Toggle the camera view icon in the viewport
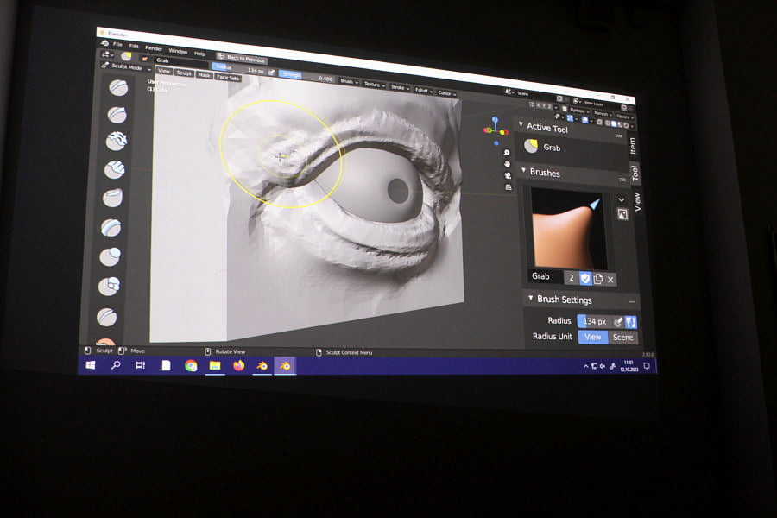The image size is (777, 518). (x=508, y=175)
